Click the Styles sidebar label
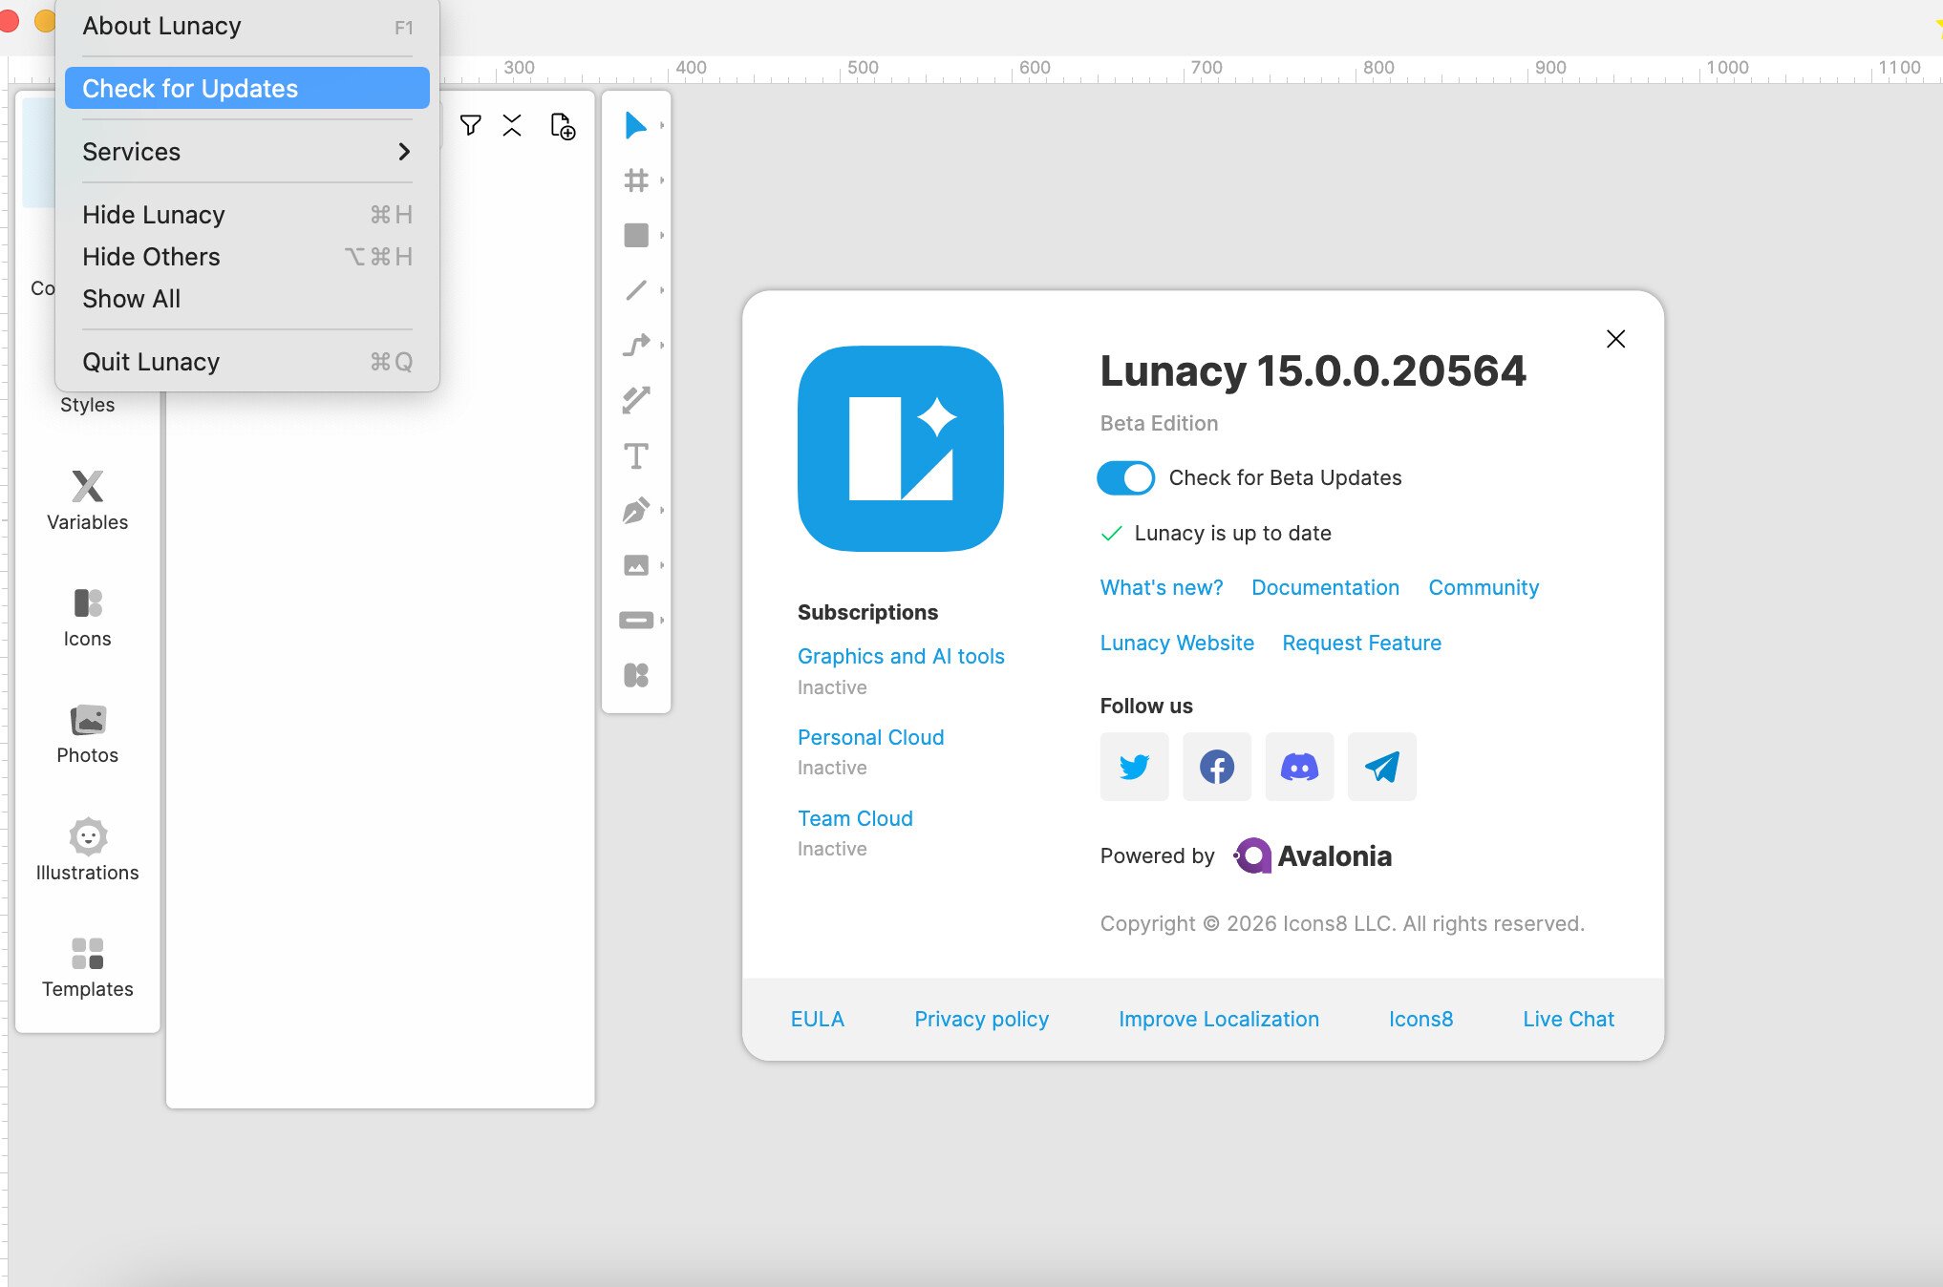Screen dimensions: 1943x1287 click(87, 405)
